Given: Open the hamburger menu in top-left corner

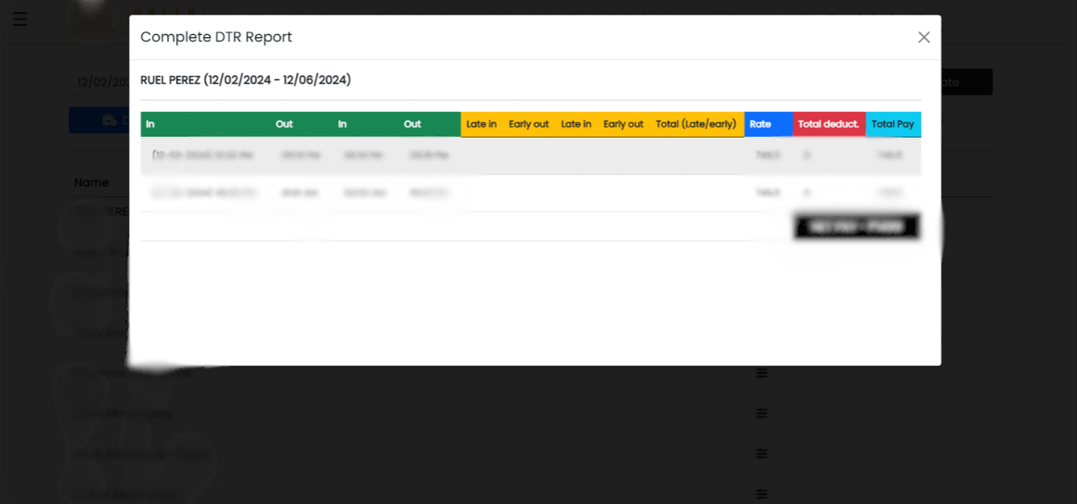Looking at the screenshot, I should (x=20, y=19).
